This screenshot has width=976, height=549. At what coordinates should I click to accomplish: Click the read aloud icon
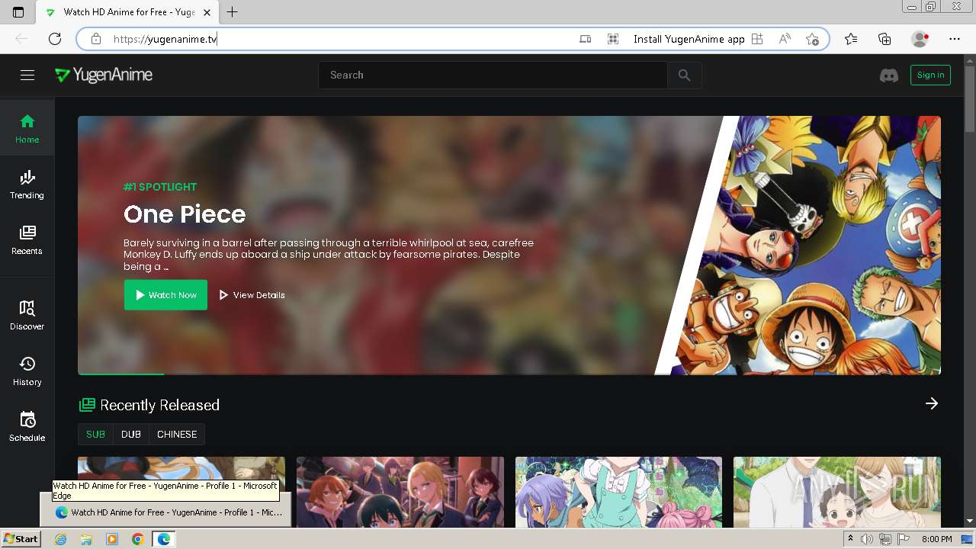point(785,39)
